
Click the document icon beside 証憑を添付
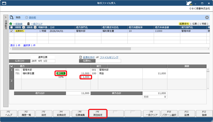coord(81,57)
